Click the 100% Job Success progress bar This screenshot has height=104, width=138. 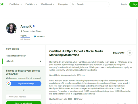25,38
